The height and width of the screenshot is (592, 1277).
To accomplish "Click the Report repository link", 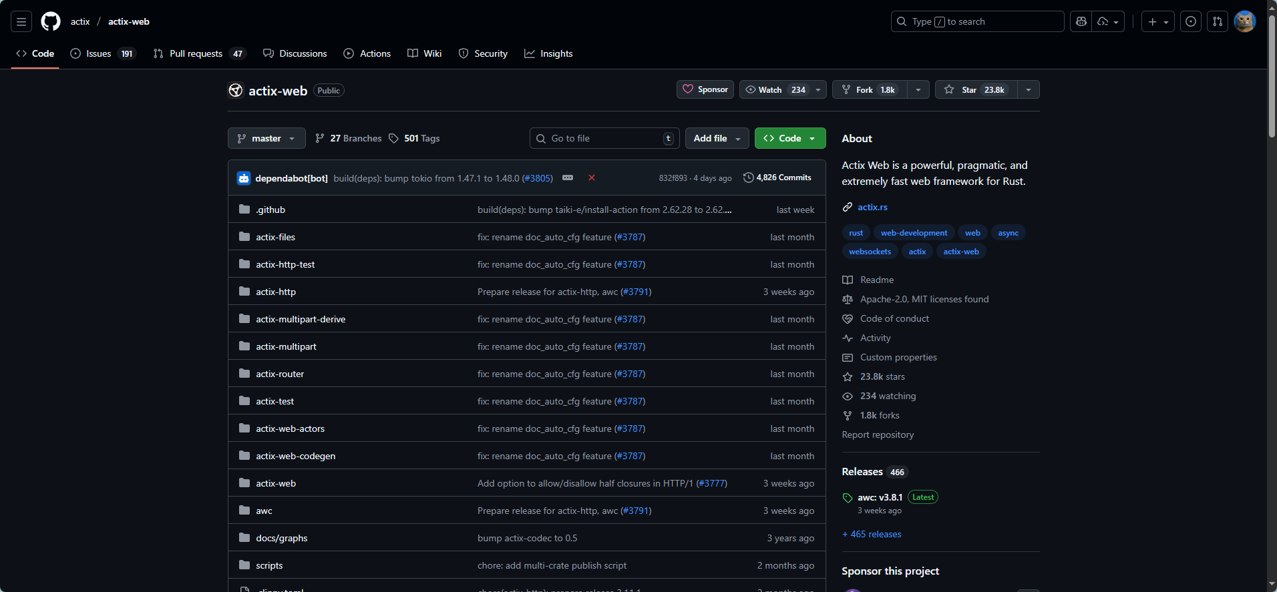I will coord(878,434).
